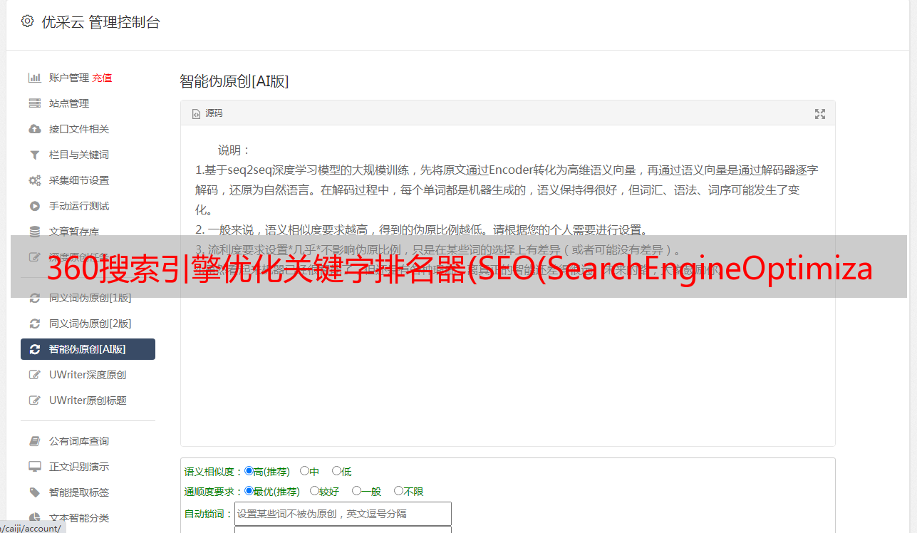The width and height of the screenshot is (917, 533).
Task: Open the 账户管理 menu item
Action: pos(69,78)
